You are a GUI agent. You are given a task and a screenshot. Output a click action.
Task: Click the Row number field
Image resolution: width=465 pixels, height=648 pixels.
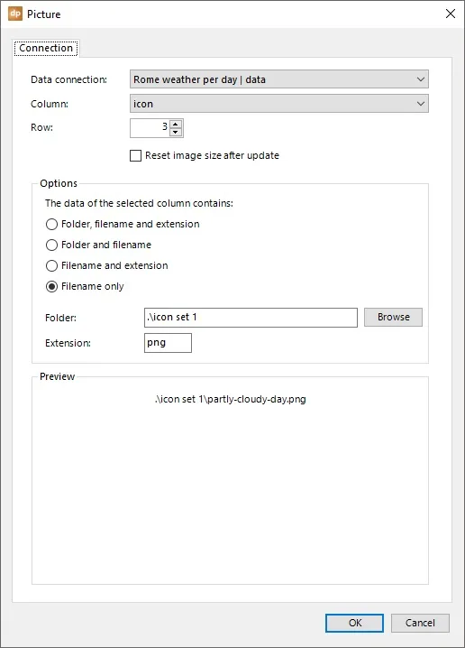pos(150,127)
